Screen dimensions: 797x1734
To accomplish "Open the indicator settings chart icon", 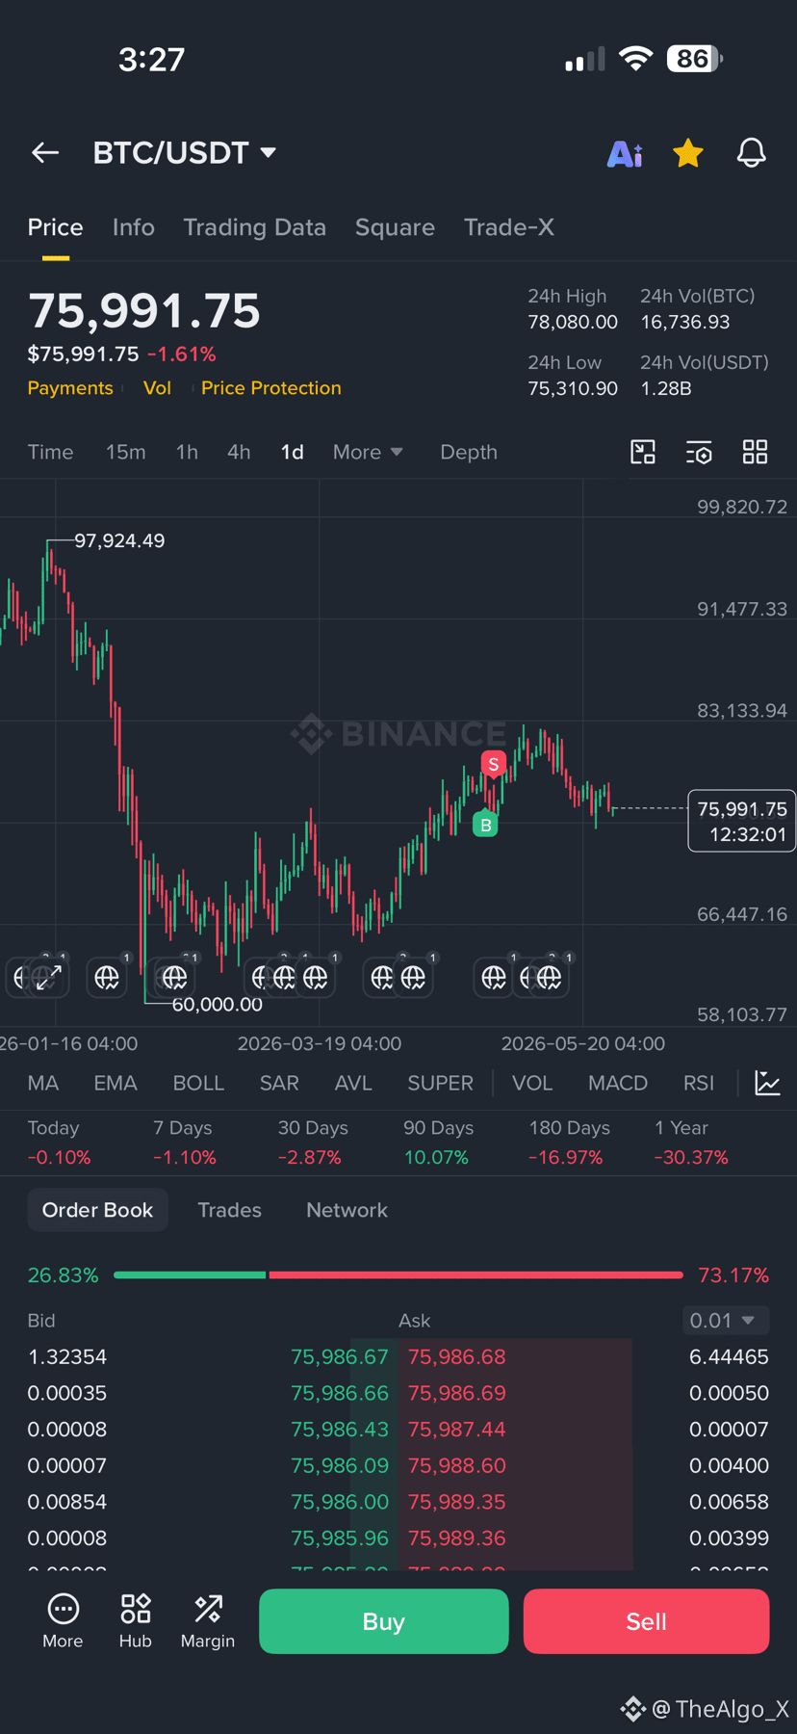I will (767, 1083).
